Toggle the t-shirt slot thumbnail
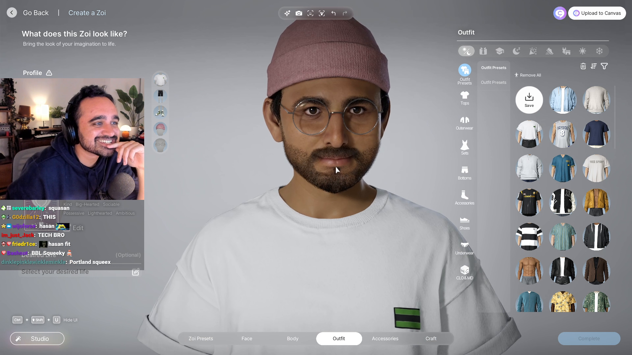This screenshot has width=632, height=355. coord(160,80)
